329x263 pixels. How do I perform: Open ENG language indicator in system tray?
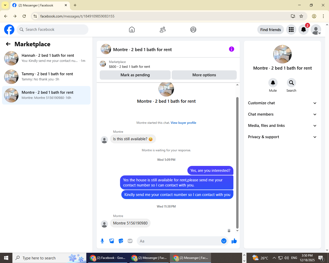click(294, 258)
